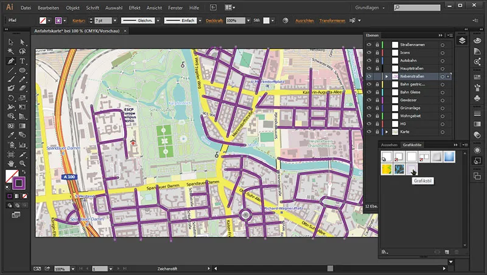Unlock the Hauptstraßen layer

(x=377, y=69)
